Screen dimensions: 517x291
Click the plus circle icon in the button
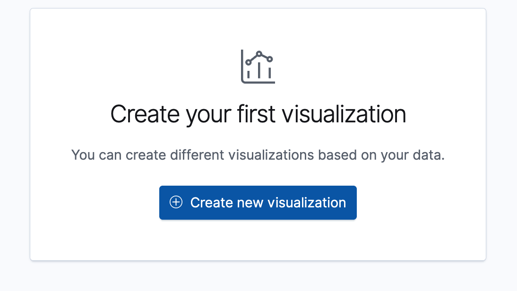176,203
